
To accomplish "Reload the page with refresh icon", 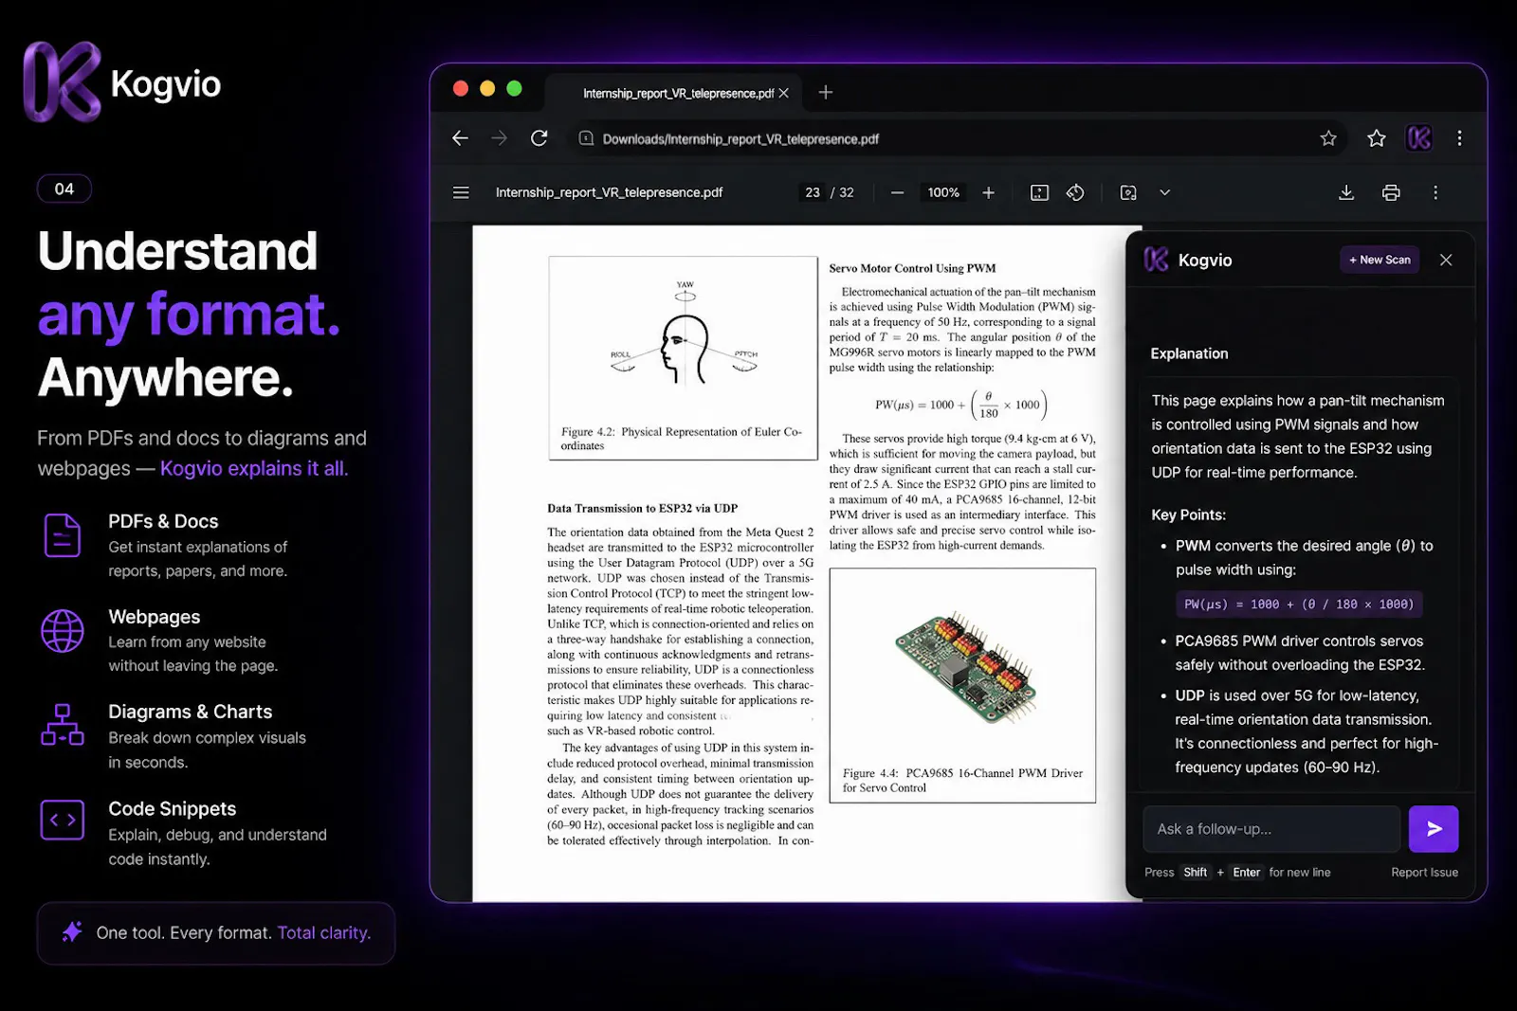I will click(x=539, y=138).
